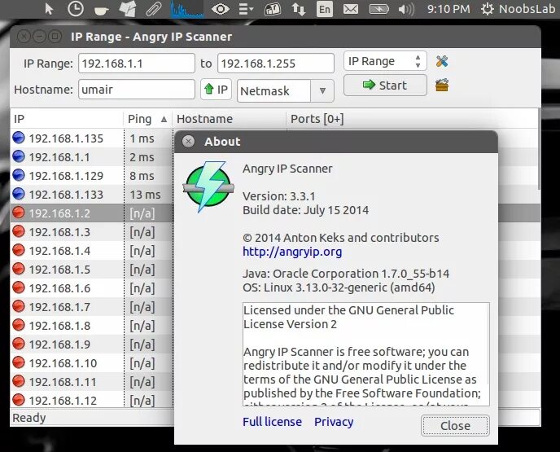560x452 pixels.
Task: Click the red dead-host icon for 192.168.1.3
Action: 19,231
